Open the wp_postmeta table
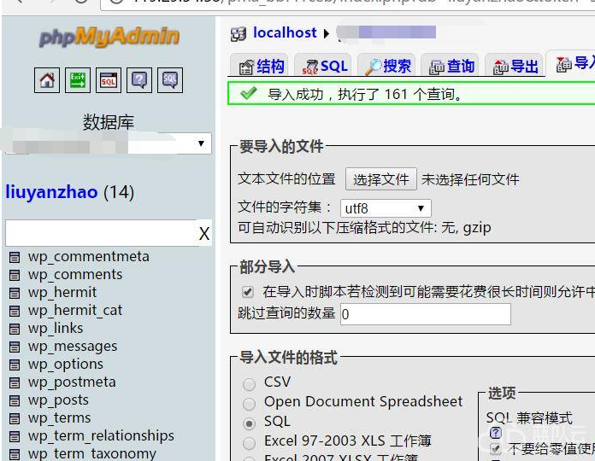This screenshot has width=595, height=461. [71, 382]
